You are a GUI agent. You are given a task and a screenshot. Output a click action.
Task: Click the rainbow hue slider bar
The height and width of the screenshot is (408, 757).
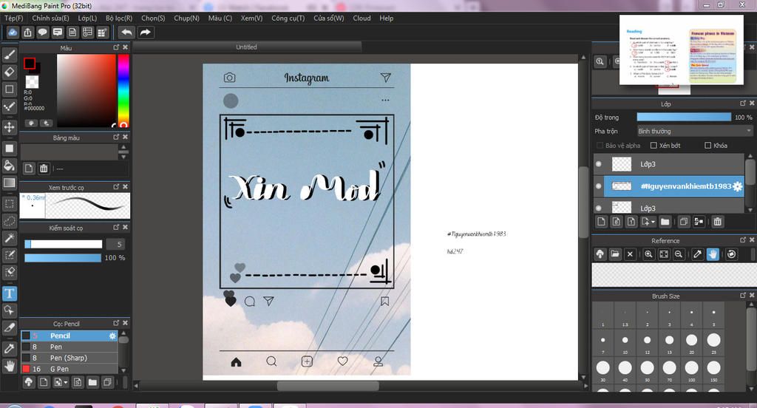click(123, 89)
